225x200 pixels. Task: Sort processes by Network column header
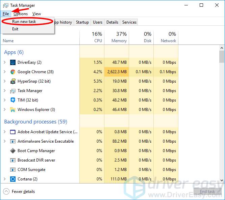click(166, 37)
